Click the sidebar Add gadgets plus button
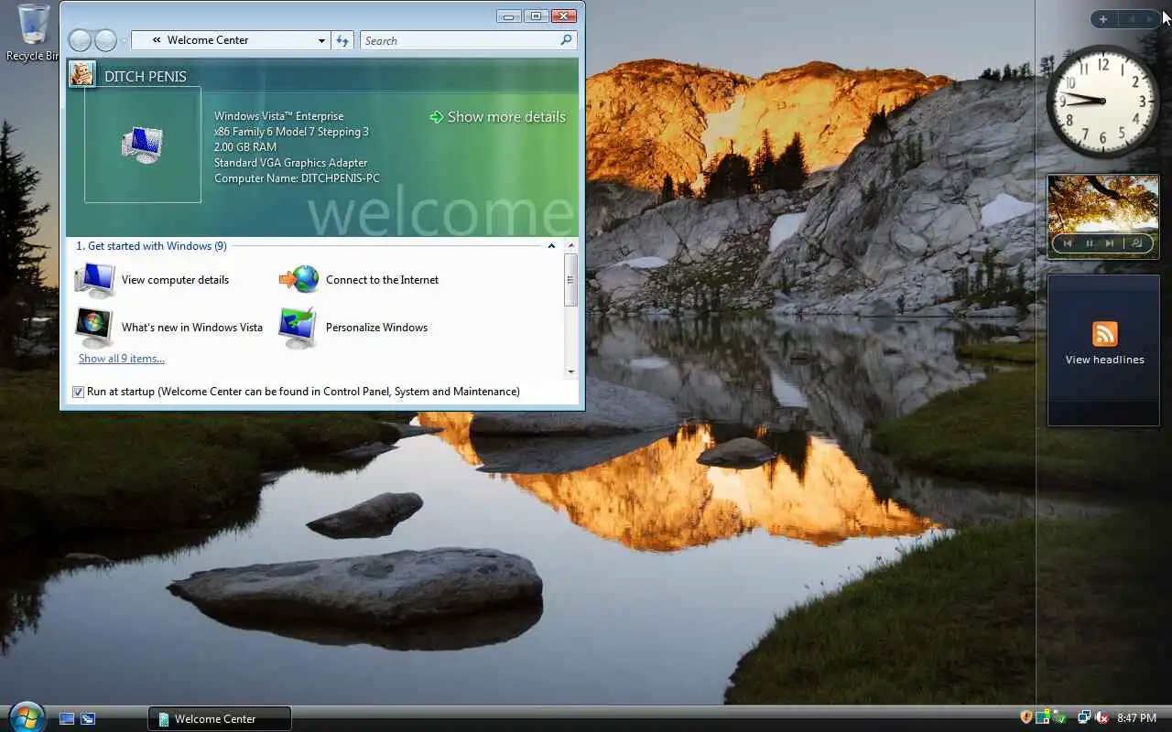The height and width of the screenshot is (732, 1172). click(x=1103, y=19)
